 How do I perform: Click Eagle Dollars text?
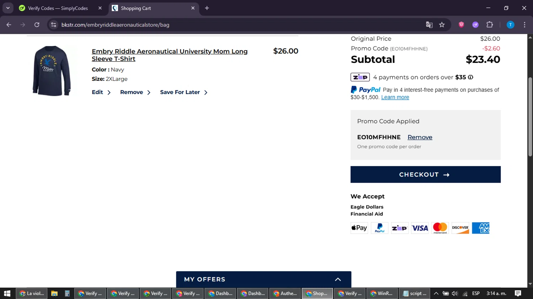point(367,207)
